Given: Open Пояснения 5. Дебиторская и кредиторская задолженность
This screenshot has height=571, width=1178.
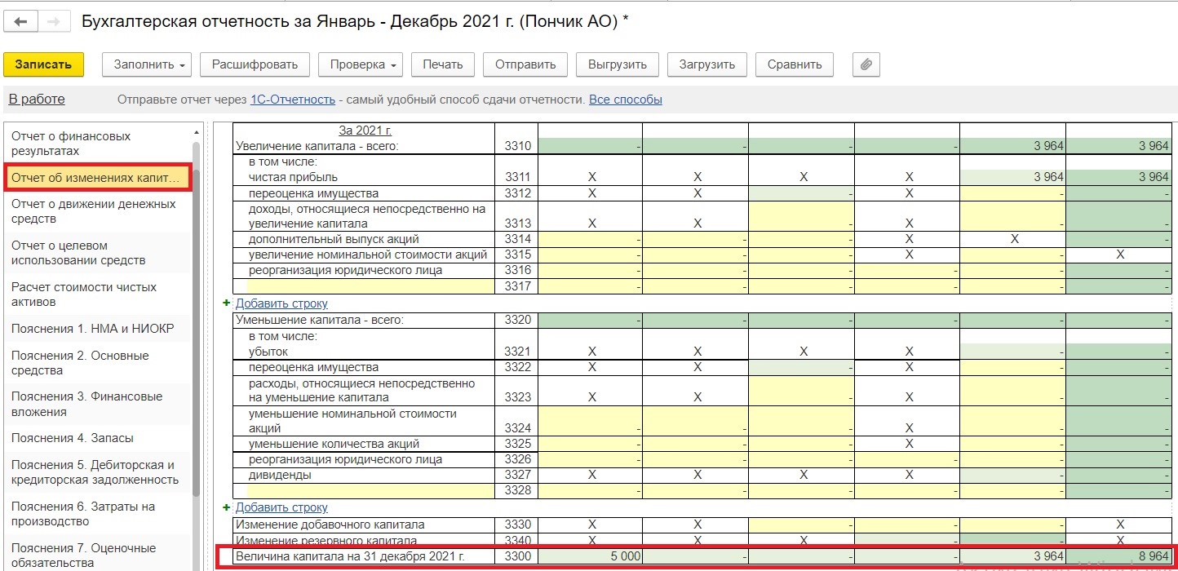Looking at the screenshot, I should [x=98, y=472].
